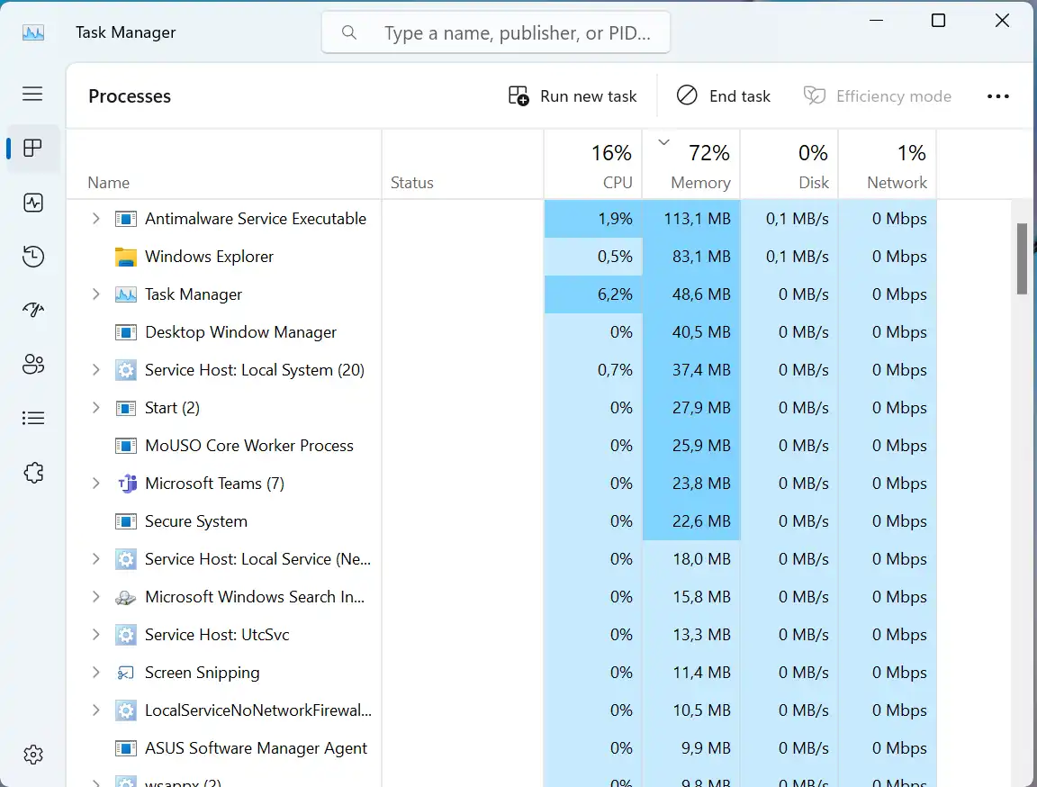Image resolution: width=1037 pixels, height=787 pixels.
Task: Click the 23,8 MB memory value
Action: pyautogui.click(x=701, y=484)
